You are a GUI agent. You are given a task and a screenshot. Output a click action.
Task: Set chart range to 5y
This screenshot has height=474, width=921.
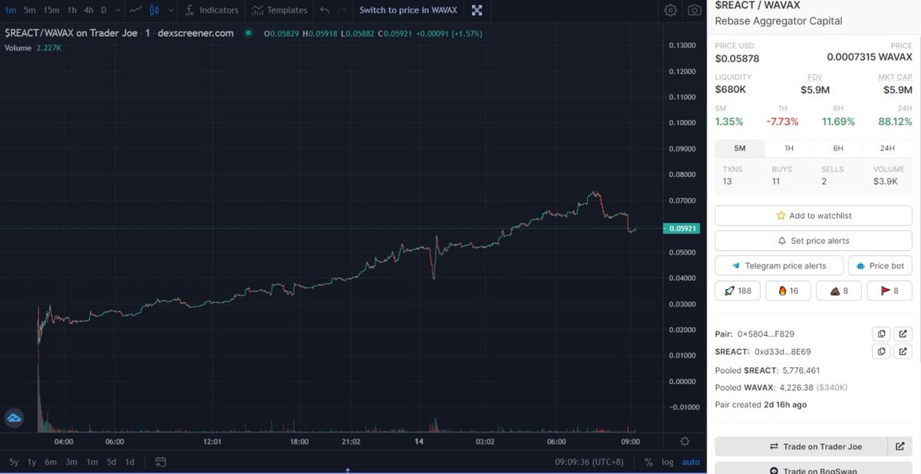pyautogui.click(x=13, y=462)
